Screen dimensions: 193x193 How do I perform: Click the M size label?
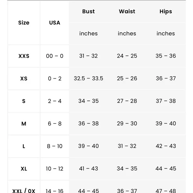coord(24,123)
